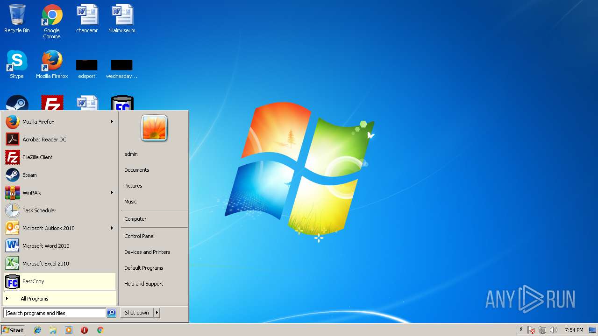Expand All Programs list

tap(59, 299)
